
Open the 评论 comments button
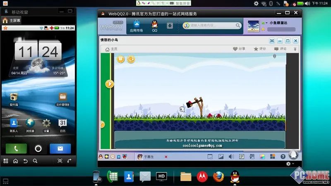280,49
